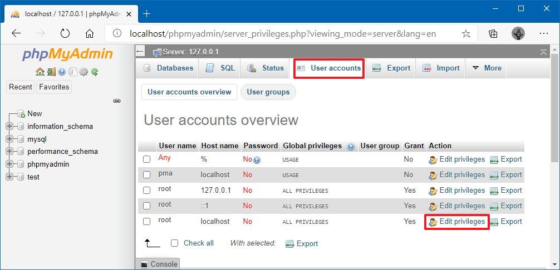Viewport: 560px width, 270px height.
Task: Collapse navigation panel arrow left of Server
Action: [140, 52]
